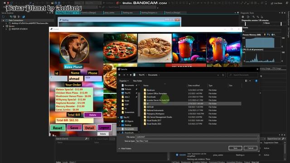Open the Help icon in Save As dialog
Screen dimensions: 290x163
pos(256,81)
